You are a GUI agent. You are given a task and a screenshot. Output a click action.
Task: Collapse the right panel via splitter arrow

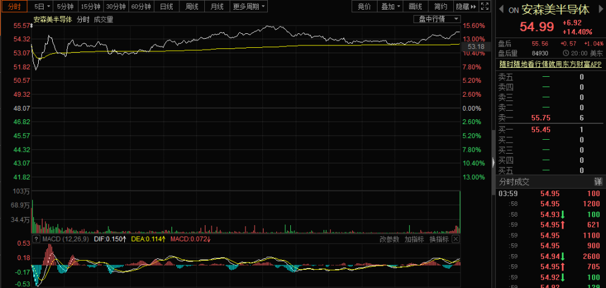(493, 163)
